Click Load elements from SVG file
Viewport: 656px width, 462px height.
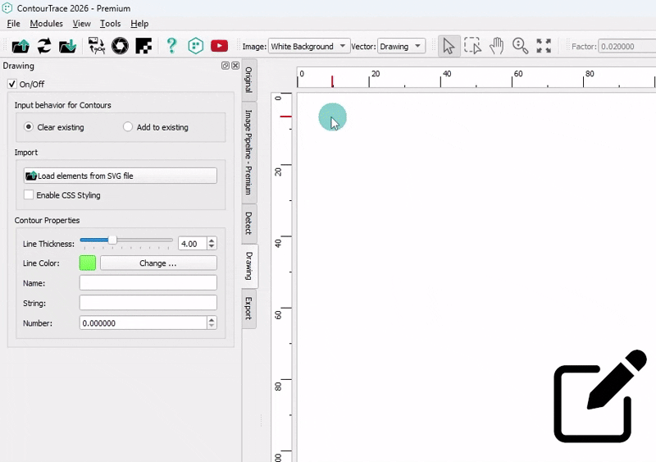121,176
